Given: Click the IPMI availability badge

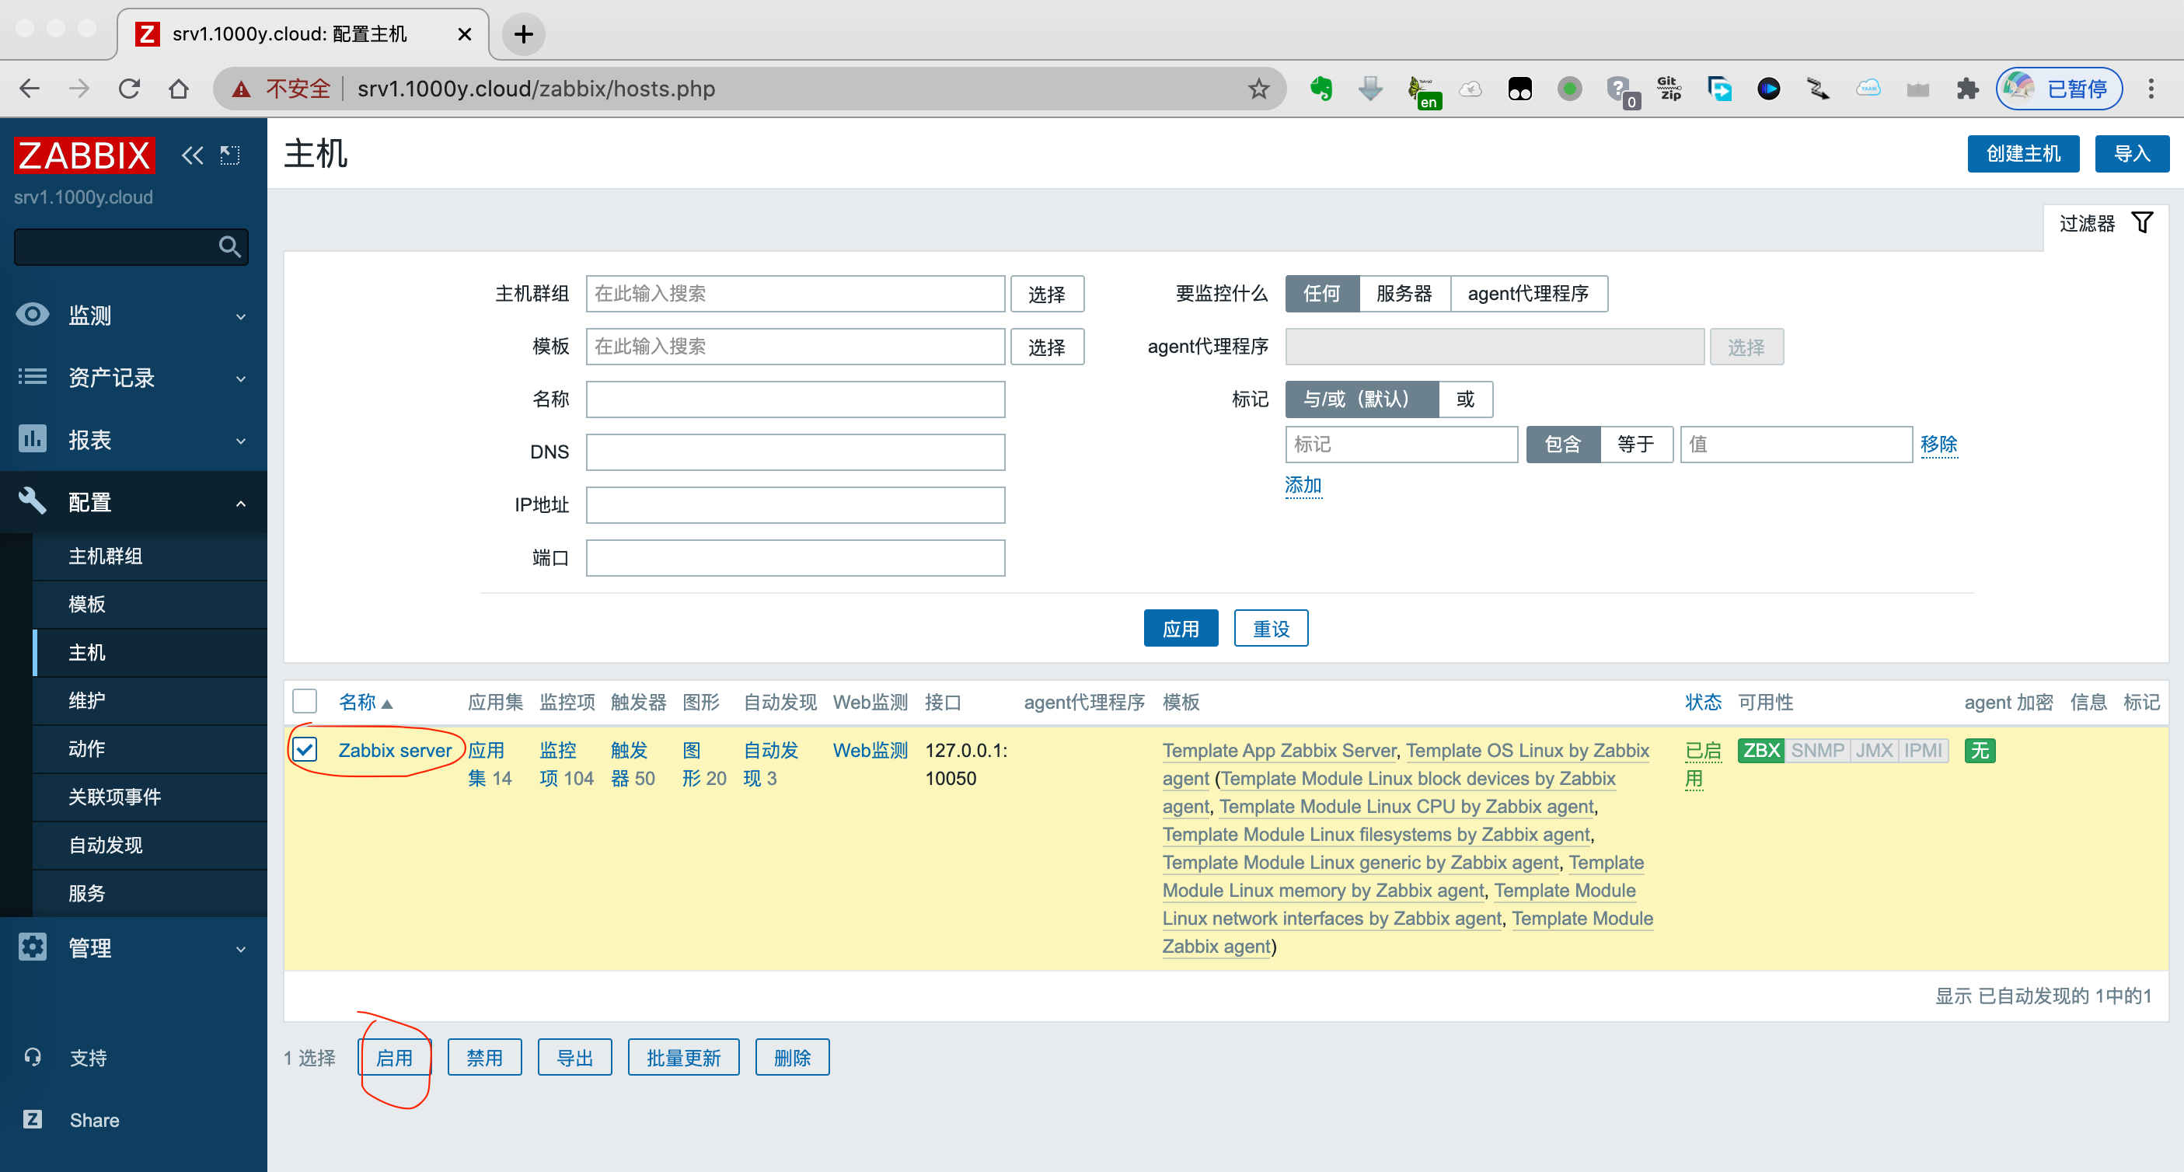Looking at the screenshot, I should tap(1923, 751).
